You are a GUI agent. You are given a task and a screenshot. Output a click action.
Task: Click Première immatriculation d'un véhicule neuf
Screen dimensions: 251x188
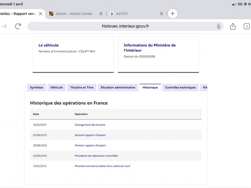tap(102, 166)
